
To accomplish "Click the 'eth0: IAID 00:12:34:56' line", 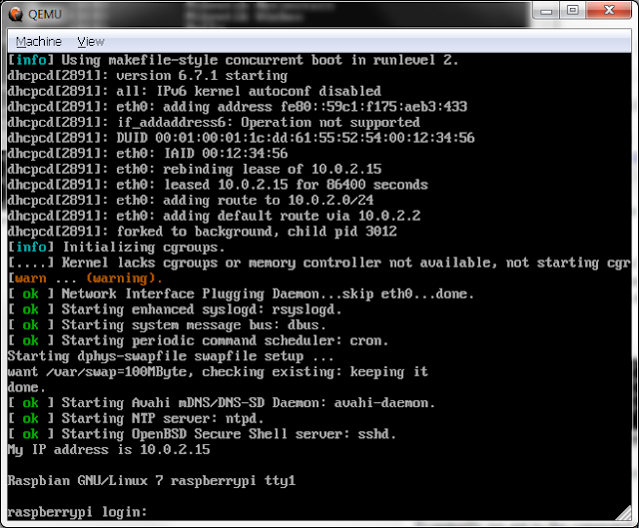I will pyautogui.click(x=148, y=154).
